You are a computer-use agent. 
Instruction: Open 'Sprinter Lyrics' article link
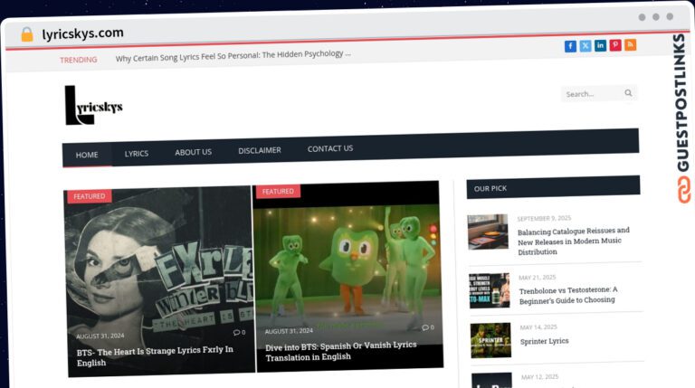tap(544, 341)
